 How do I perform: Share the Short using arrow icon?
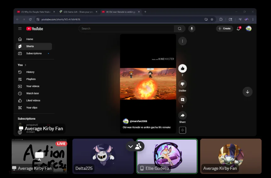click(x=183, y=115)
